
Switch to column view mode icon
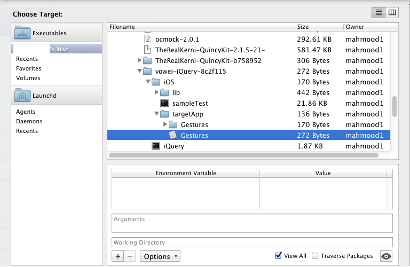coord(392,12)
